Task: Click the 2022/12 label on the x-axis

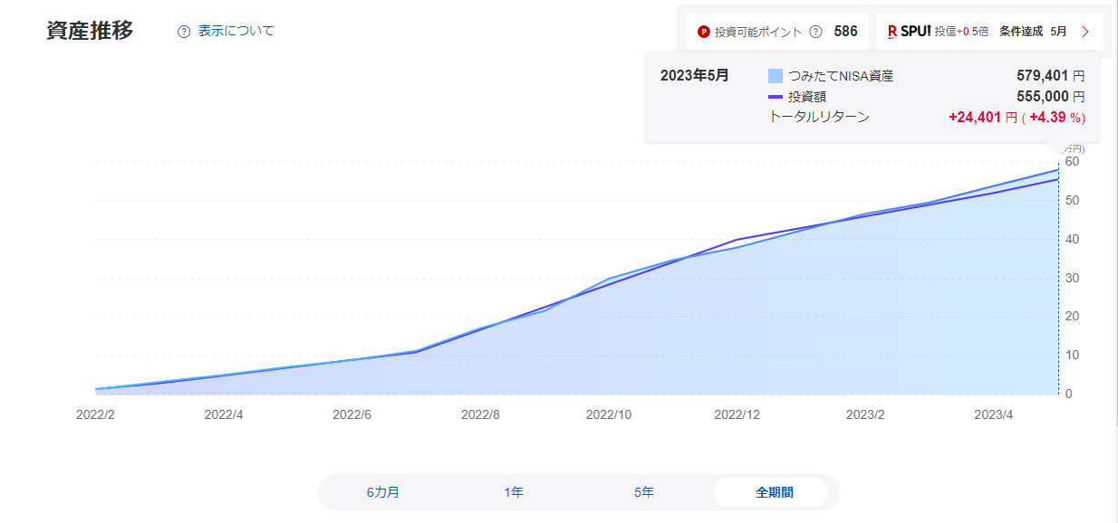Action: [x=737, y=415]
